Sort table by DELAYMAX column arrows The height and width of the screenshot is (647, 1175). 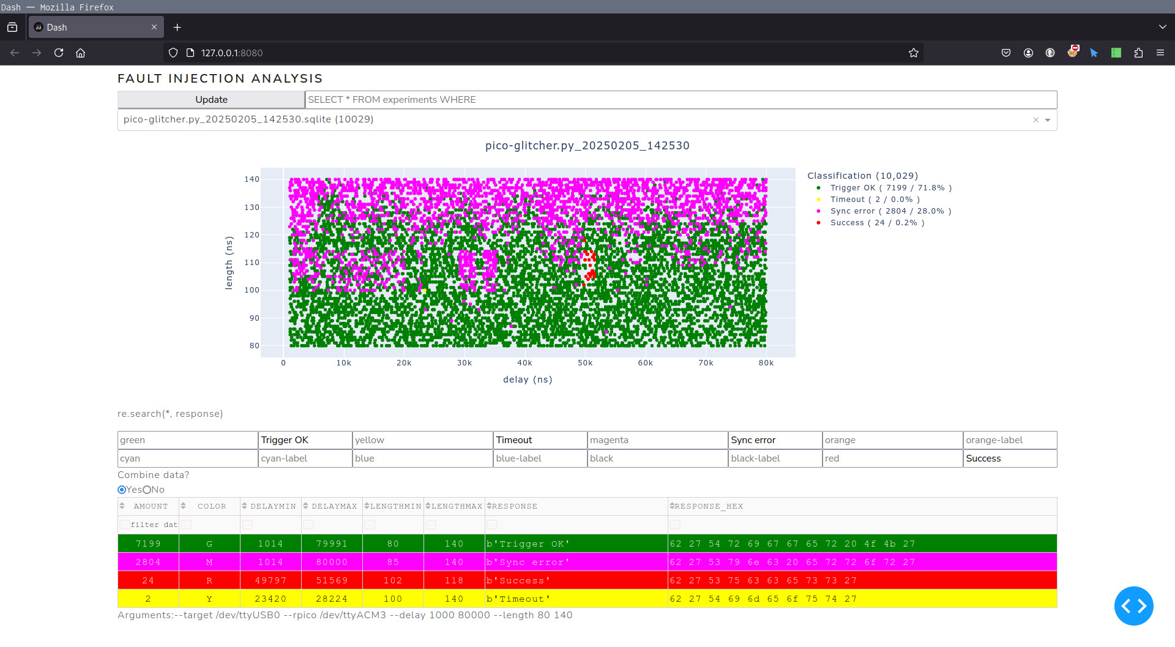click(305, 506)
